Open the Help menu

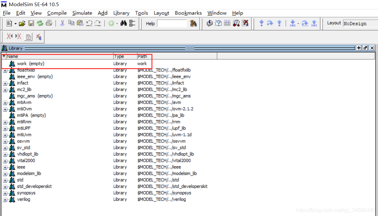tap(238, 13)
